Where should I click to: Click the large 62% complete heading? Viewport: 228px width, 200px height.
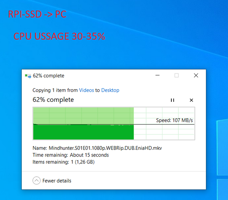[x=53, y=100]
